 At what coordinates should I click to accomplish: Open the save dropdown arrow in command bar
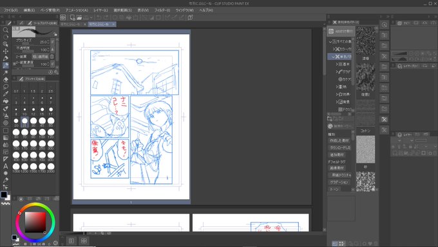point(91,17)
